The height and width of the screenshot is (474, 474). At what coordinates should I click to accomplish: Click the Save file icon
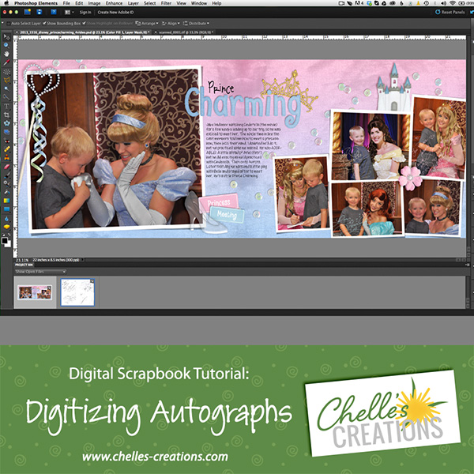pos(39,12)
